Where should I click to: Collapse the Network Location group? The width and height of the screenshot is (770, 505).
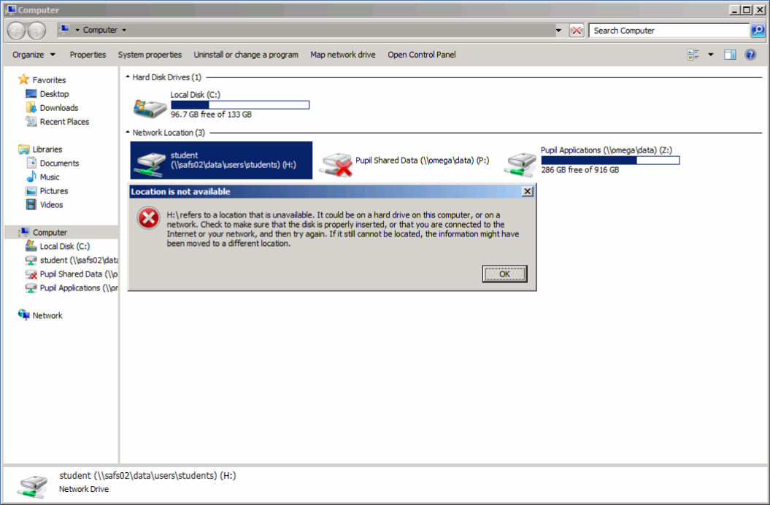[128, 132]
